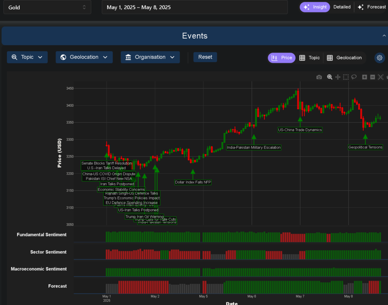Image resolution: width=388 pixels, height=305 pixels.
Task: Select the Topic table view
Action: (x=310, y=58)
